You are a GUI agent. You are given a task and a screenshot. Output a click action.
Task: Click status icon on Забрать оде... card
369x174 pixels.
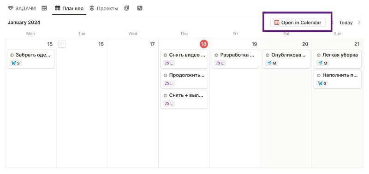click(x=12, y=55)
